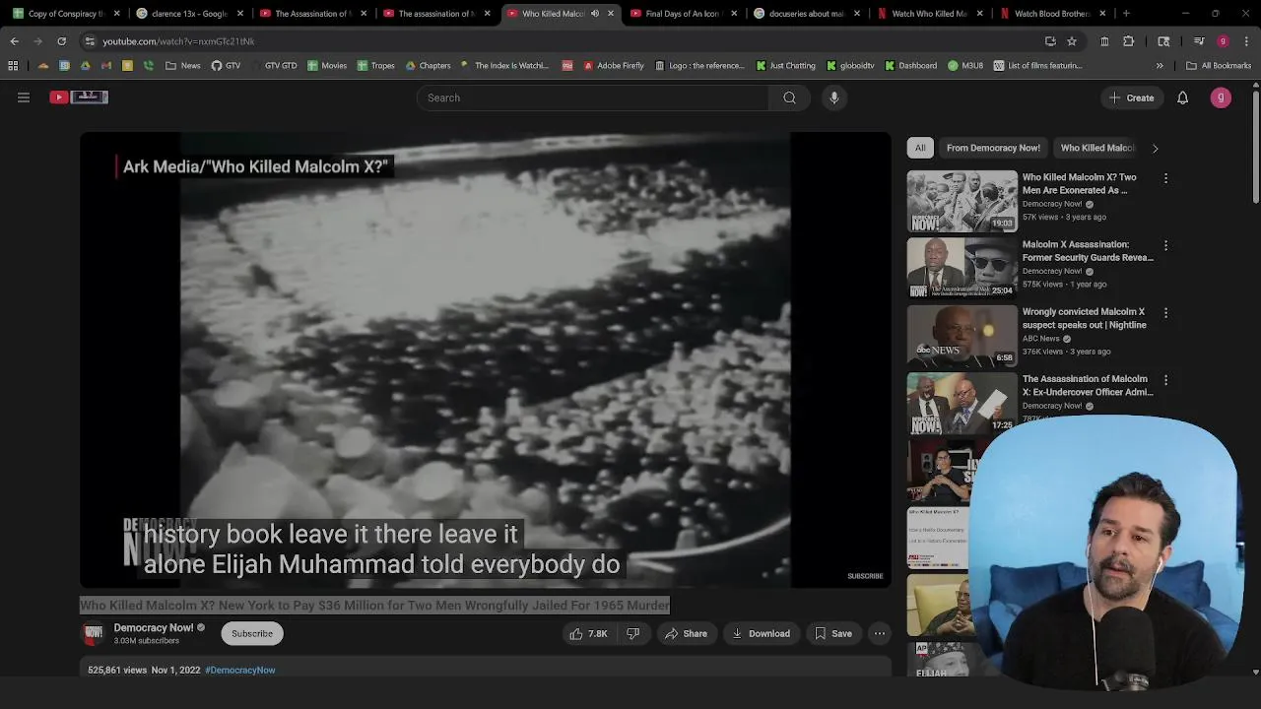Open the 'Tropes' bookmark
The image size is (1261, 709).
375,66
